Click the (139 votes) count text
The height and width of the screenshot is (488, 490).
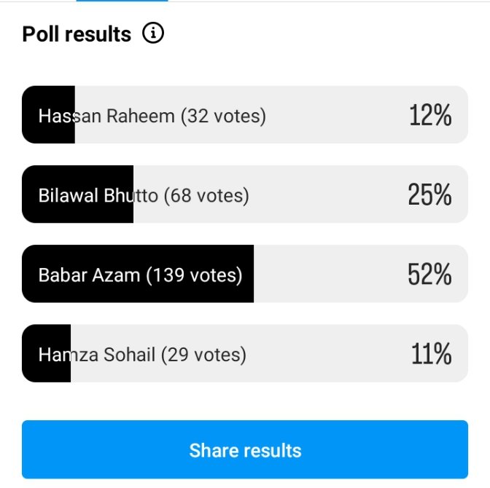click(x=194, y=275)
